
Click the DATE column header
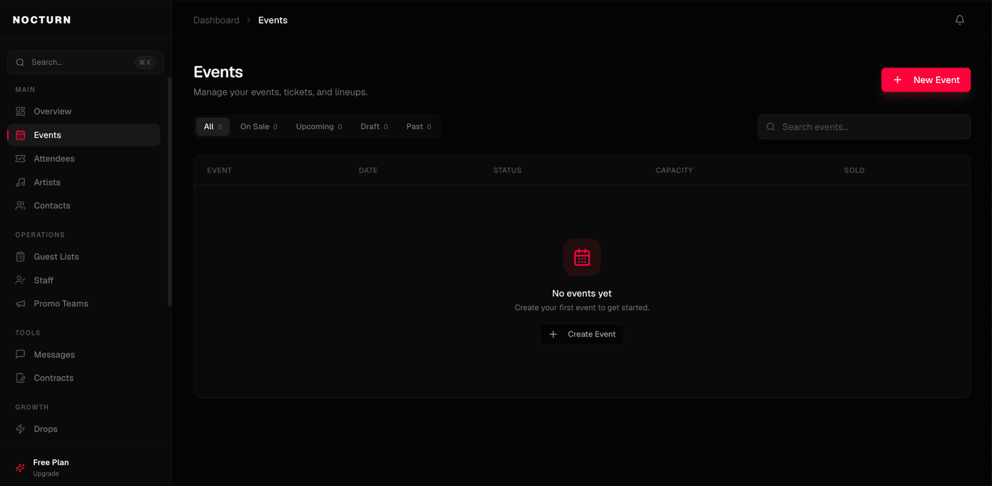tap(368, 170)
